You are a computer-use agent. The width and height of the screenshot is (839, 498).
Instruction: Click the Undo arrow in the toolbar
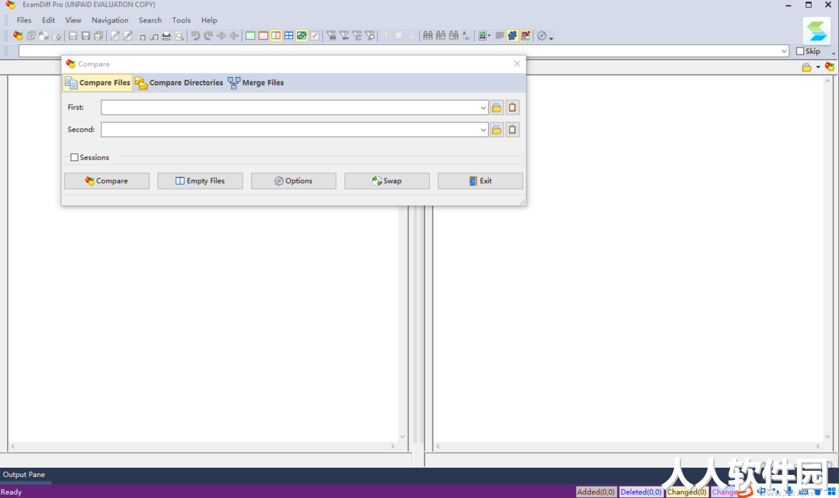click(x=195, y=36)
